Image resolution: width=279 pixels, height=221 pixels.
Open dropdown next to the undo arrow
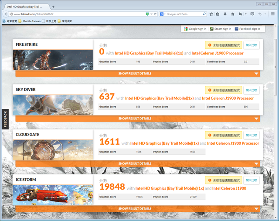pyautogui.click(x=265, y=14)
